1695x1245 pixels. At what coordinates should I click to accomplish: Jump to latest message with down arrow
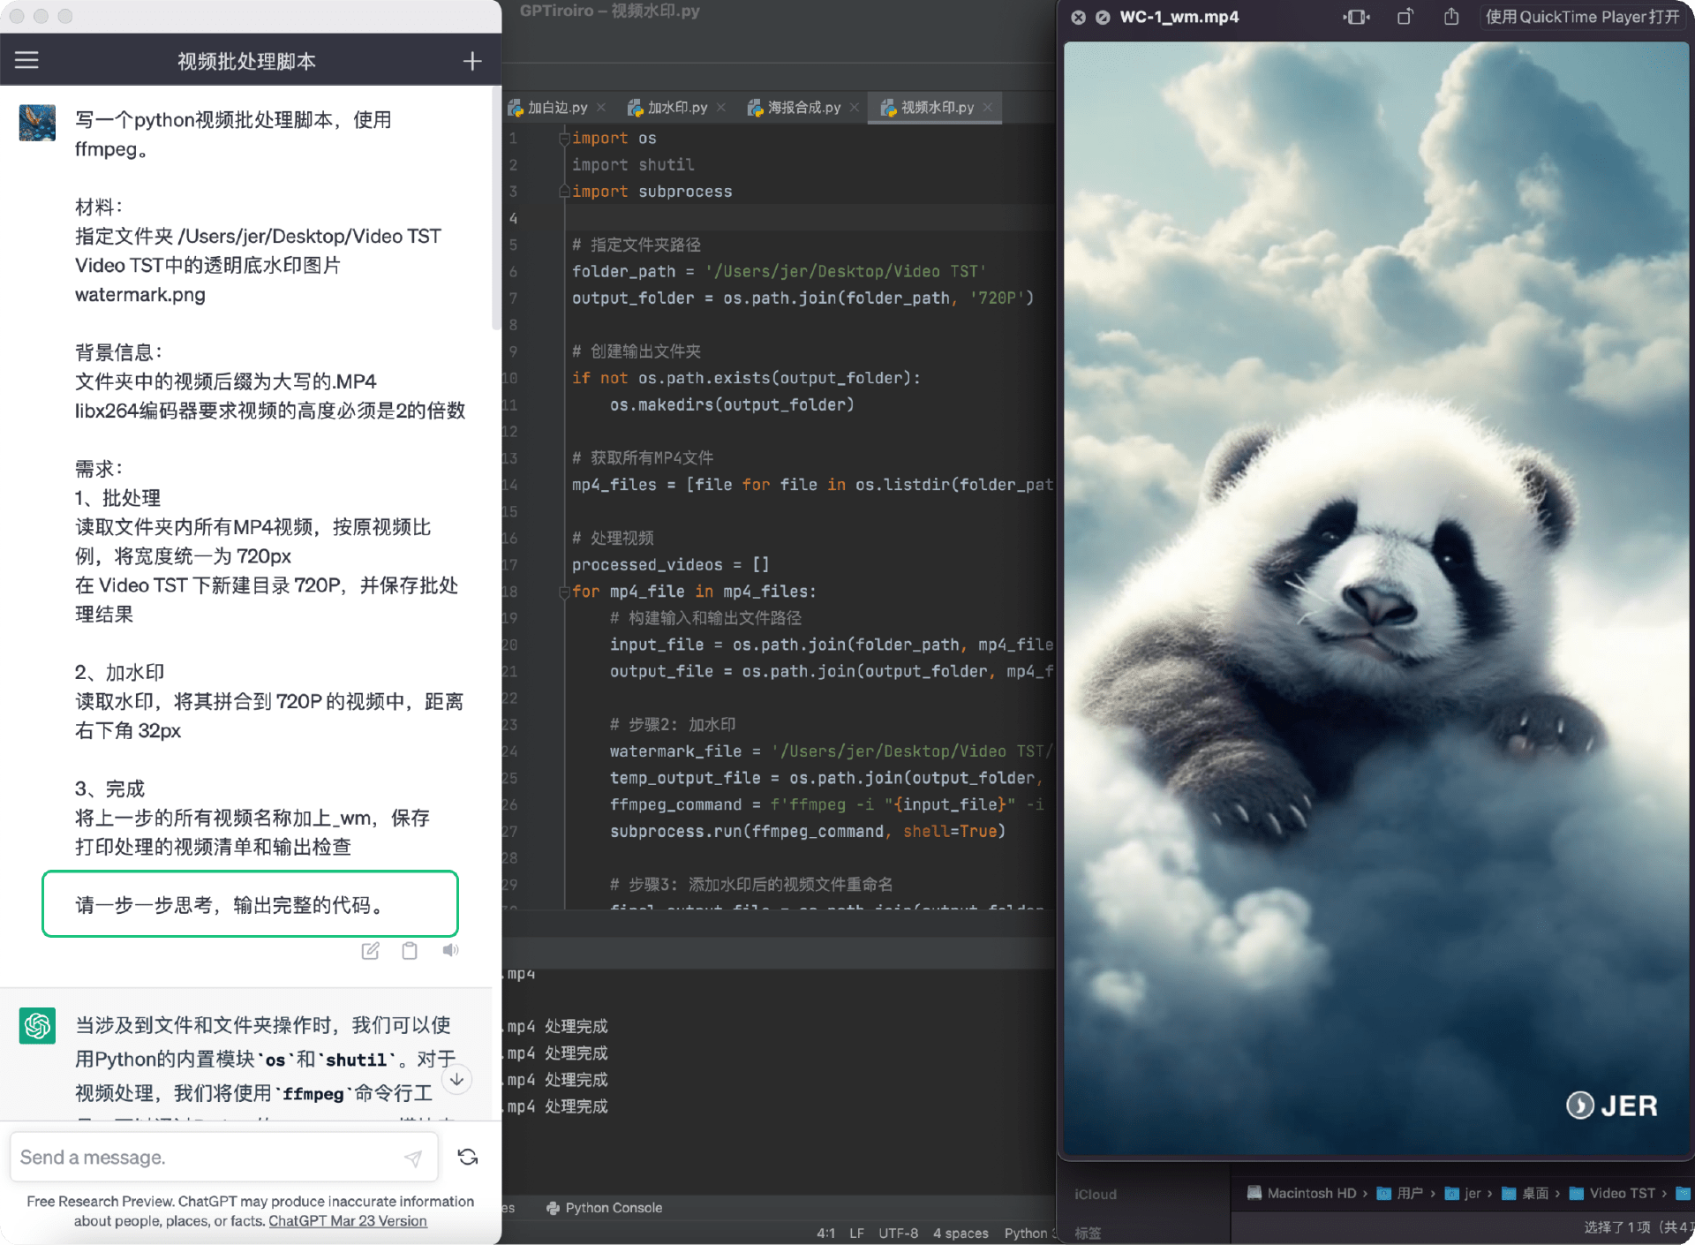coord(456,1079)
